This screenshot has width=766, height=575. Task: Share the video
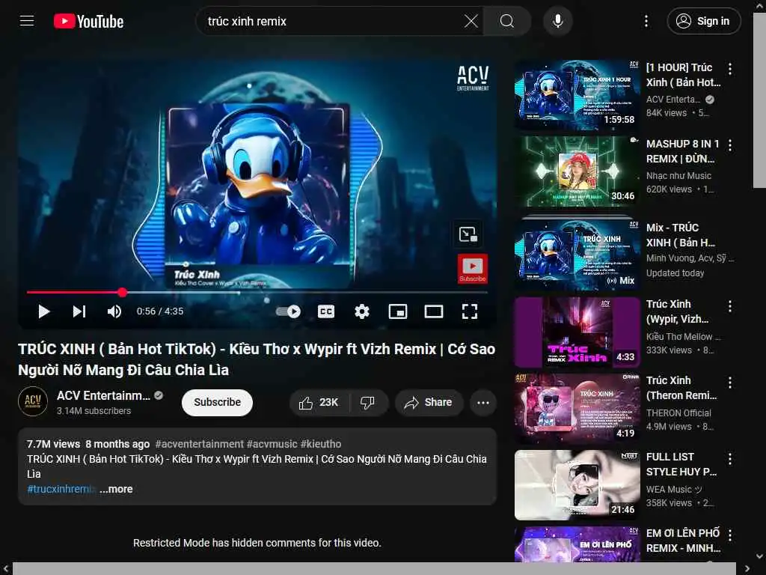click(429, 402)
